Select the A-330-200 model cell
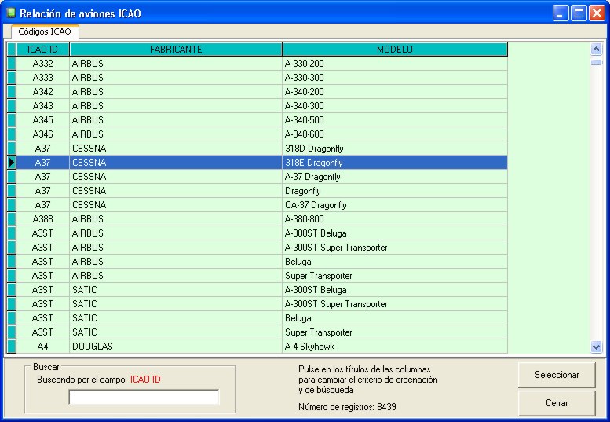The width and height of the screenshot is (610, 422). click(x=395, y=64)
